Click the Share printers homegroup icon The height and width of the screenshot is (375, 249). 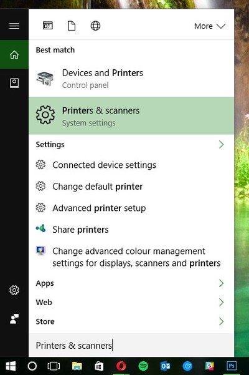(40, 228)
